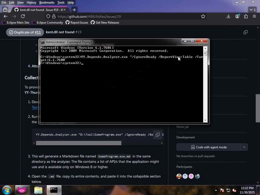Viewport: 260px width, 195px height.
Task: Open Get New Releases bookmark
Action: tap(105, 23)
